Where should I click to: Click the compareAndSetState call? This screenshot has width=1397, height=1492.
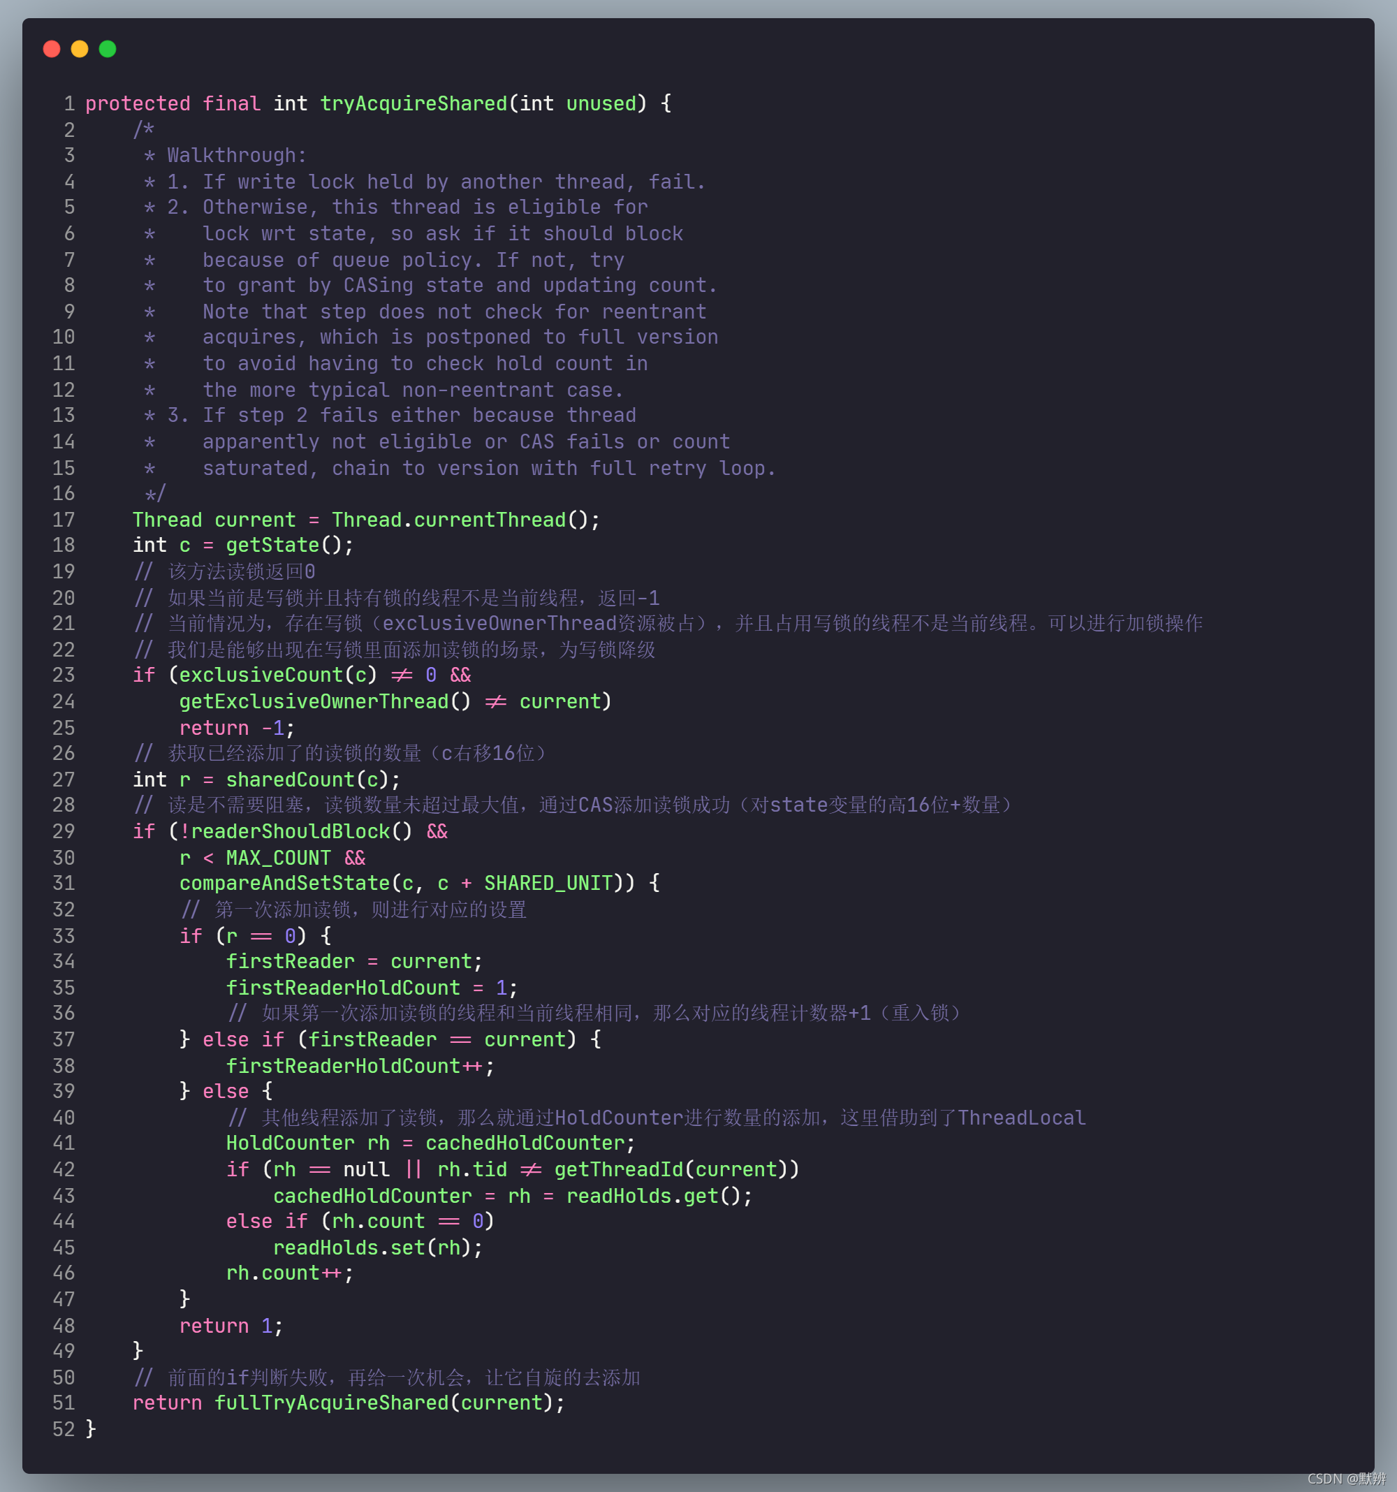(284, 883)
